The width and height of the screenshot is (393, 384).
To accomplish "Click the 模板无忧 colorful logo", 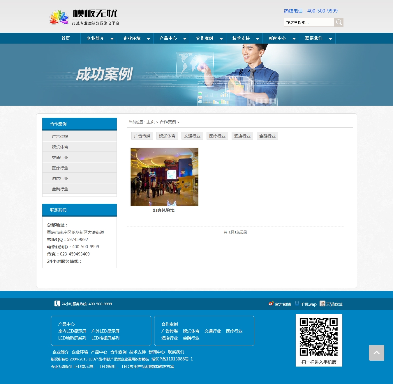I will point(59,17).
